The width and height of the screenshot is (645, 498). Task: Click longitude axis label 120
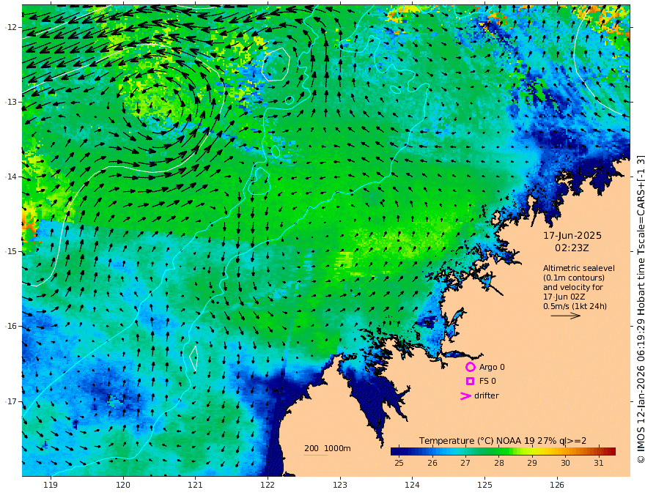click(x=123, y=486)
